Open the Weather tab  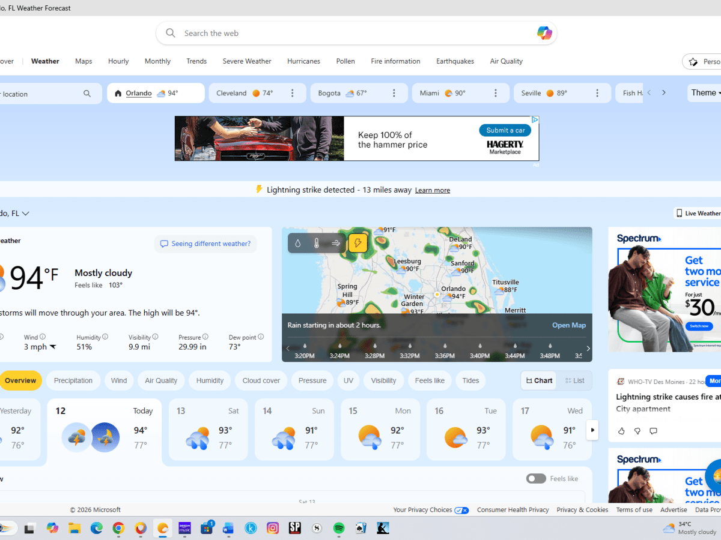(x=45, y=61)
